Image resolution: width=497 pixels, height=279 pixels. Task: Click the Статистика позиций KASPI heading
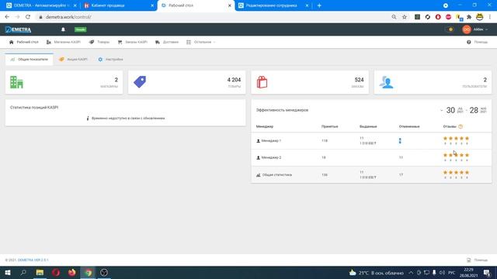coord(34,108)
